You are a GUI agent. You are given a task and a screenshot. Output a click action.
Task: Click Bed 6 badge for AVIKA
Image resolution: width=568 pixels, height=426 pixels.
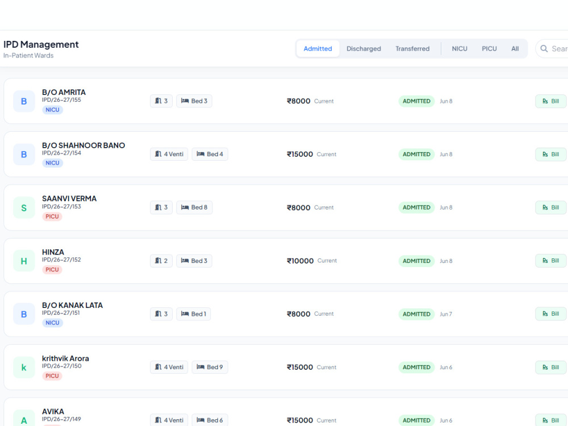point(210,420)
